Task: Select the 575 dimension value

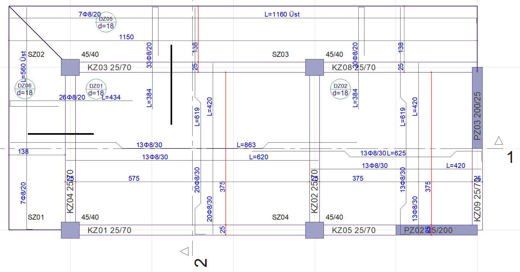Action: coord(134,178)
